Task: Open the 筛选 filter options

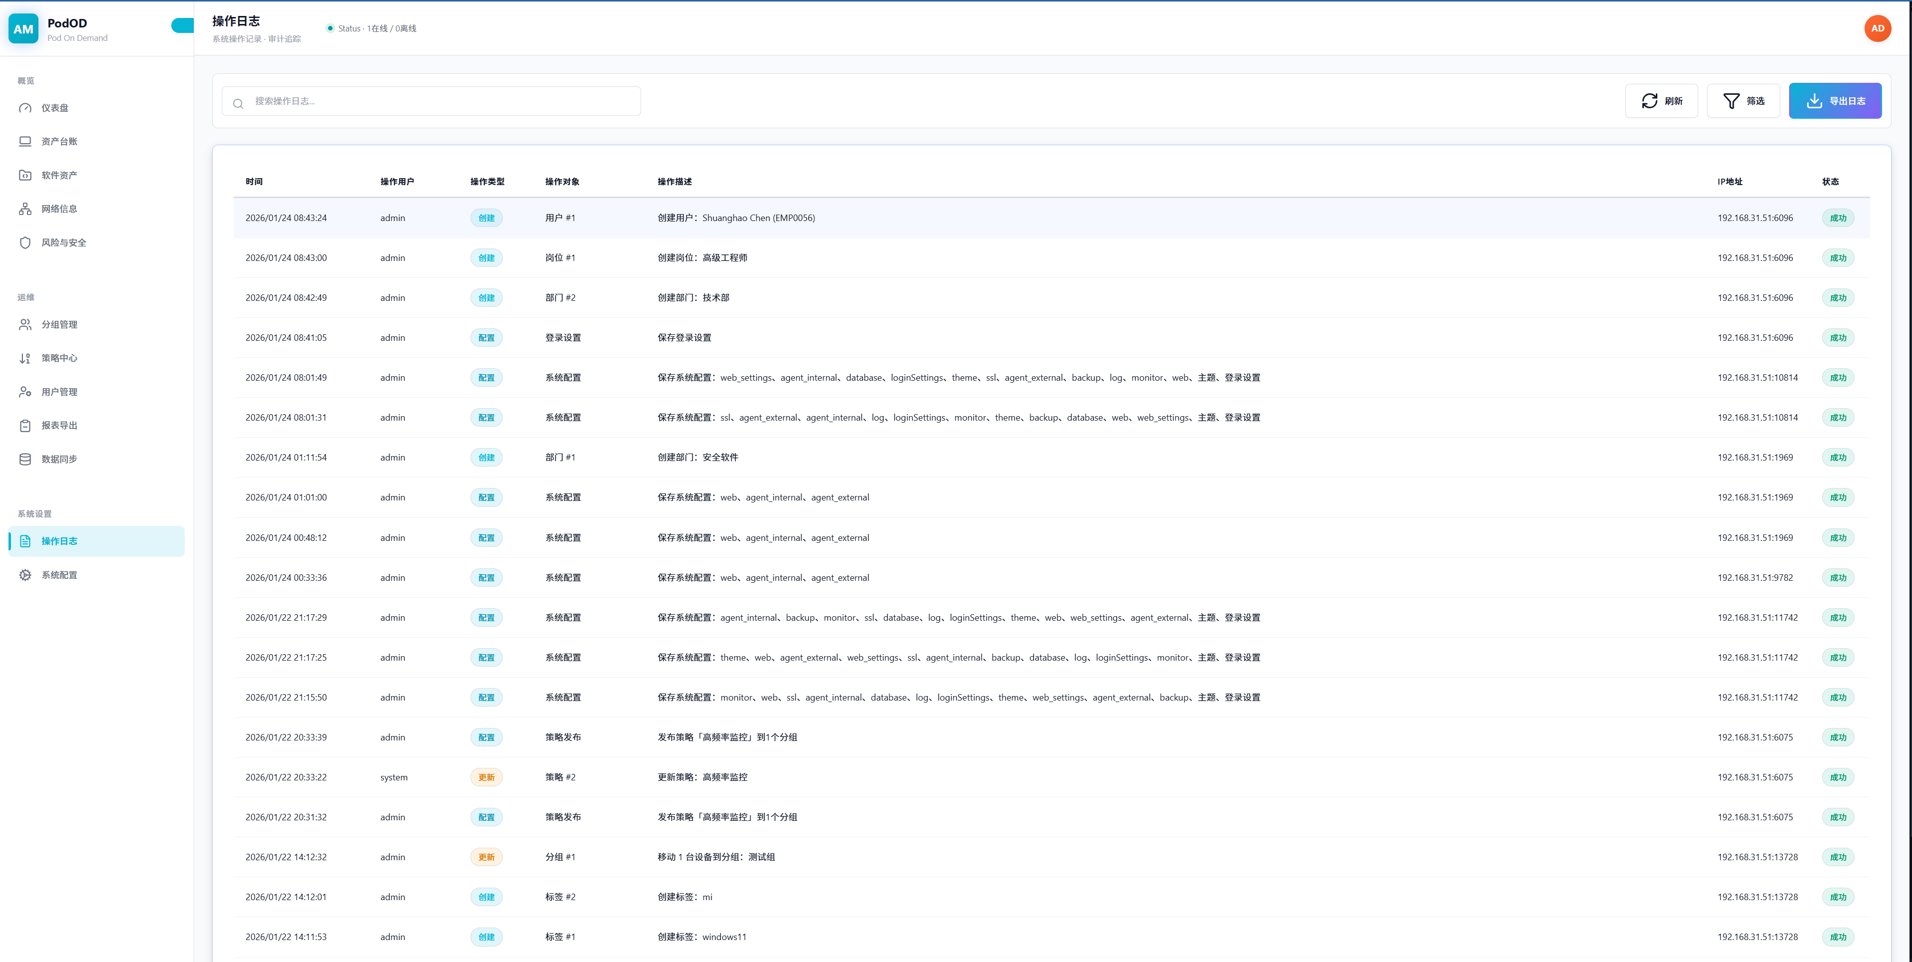Action: click(x=1743, y=101)
